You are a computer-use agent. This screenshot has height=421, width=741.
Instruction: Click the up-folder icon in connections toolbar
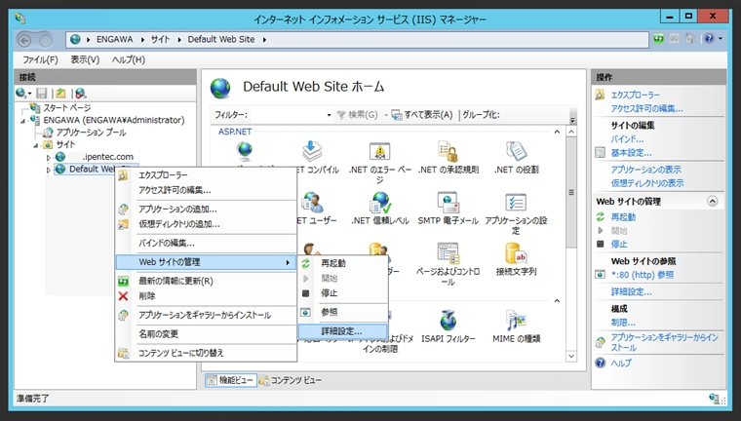coord(60,94)
